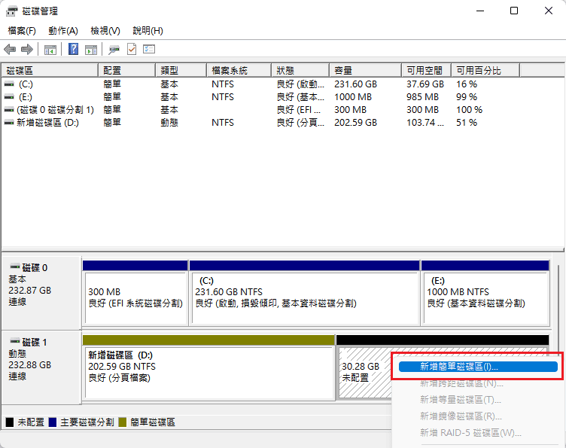Sort by the 配置 column header
This screenshot has width=566, height=448.
click(126, 70)
